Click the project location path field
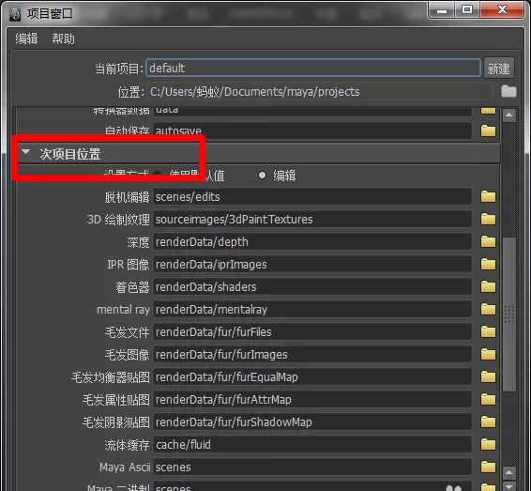Screen dimensions: 531x491 pyautogui.click(x=319, y=92)
